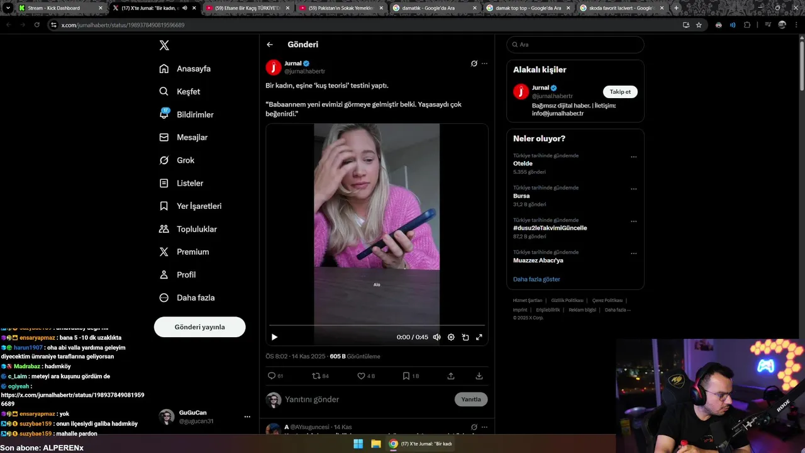Viewport: 805px width, 453px height.
Task: Open Jurnal in Alakalı kişiler
Action: tap(540, 88)
